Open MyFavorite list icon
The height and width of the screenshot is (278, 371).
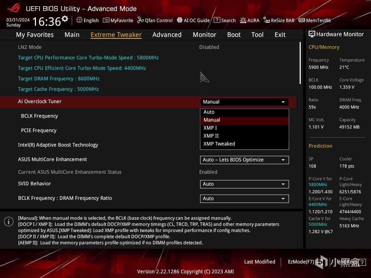(x=106, y=20)
